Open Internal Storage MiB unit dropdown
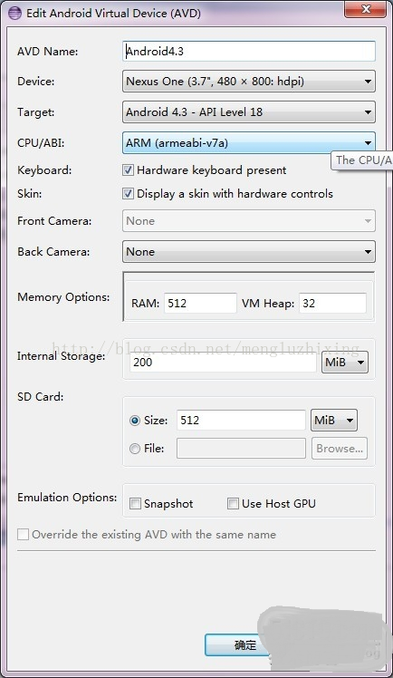The width and height of the screenshot is (393, 678). tap(345, 362)
